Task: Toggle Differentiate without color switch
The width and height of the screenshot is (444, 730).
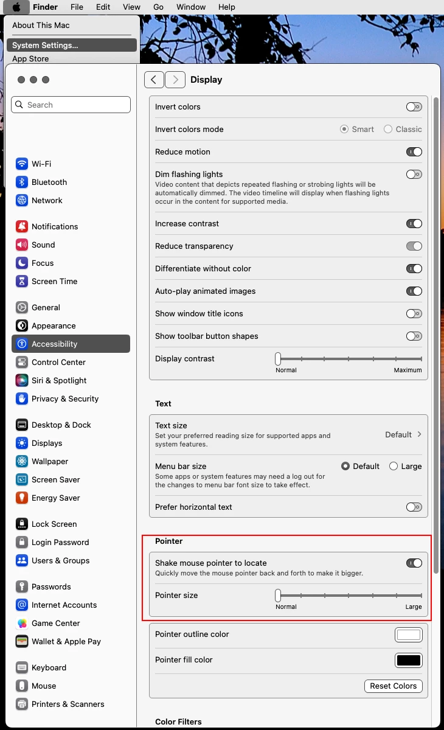Action: (414, 268)
